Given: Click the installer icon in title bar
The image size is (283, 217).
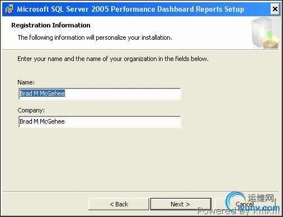Looking at the screenshot, I should coord(10,9).
